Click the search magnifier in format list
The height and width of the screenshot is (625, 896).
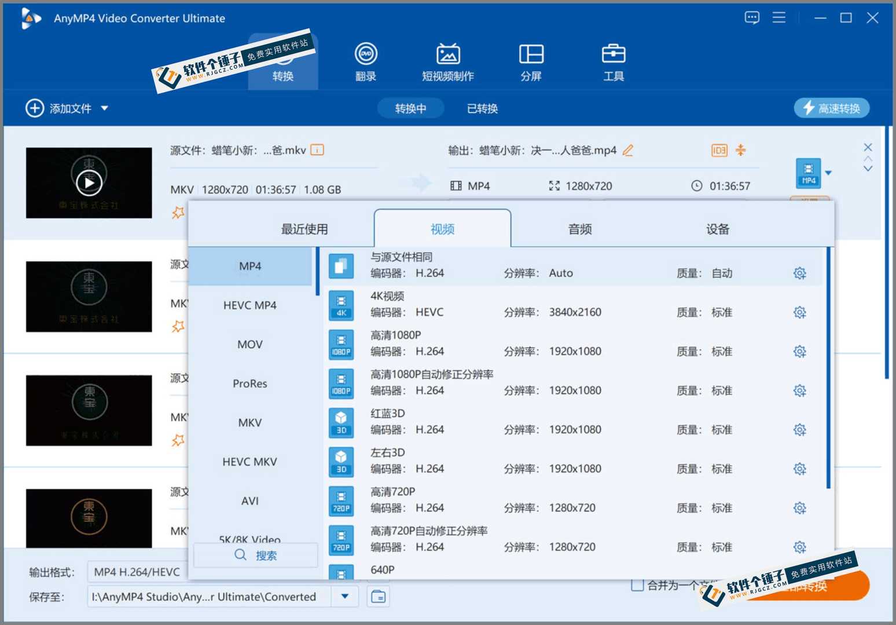coord(240,555)
